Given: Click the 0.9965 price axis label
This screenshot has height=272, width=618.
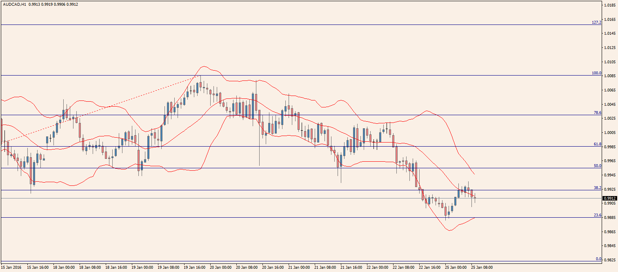Looking at the screenshot, I should 610,161.
